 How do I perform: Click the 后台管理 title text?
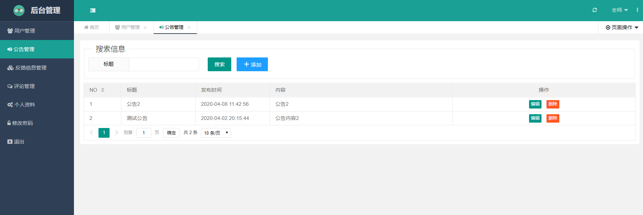click(x=45, y=10)
